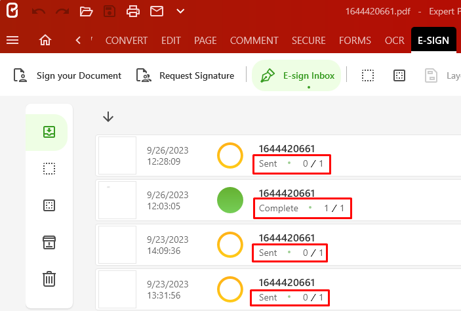Switch to the OCR tab
Screen dimensions: 461x311
395,40
